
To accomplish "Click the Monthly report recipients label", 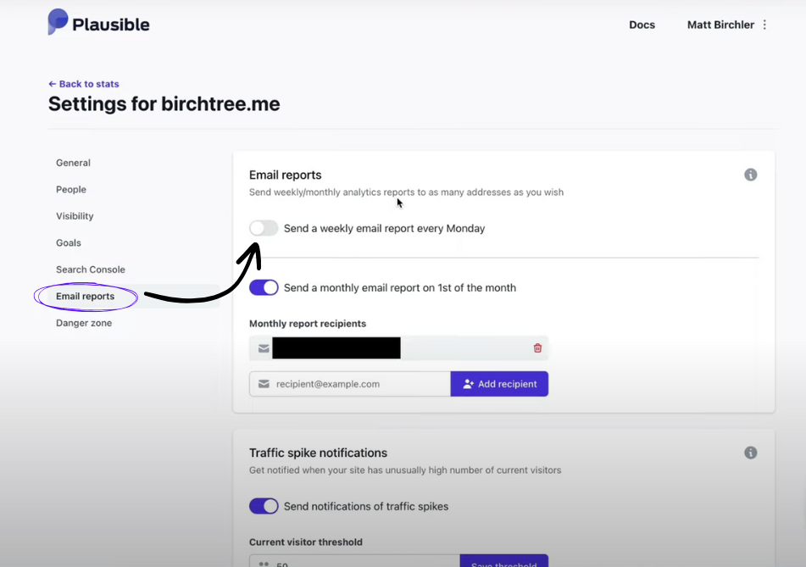I will 308,324.
